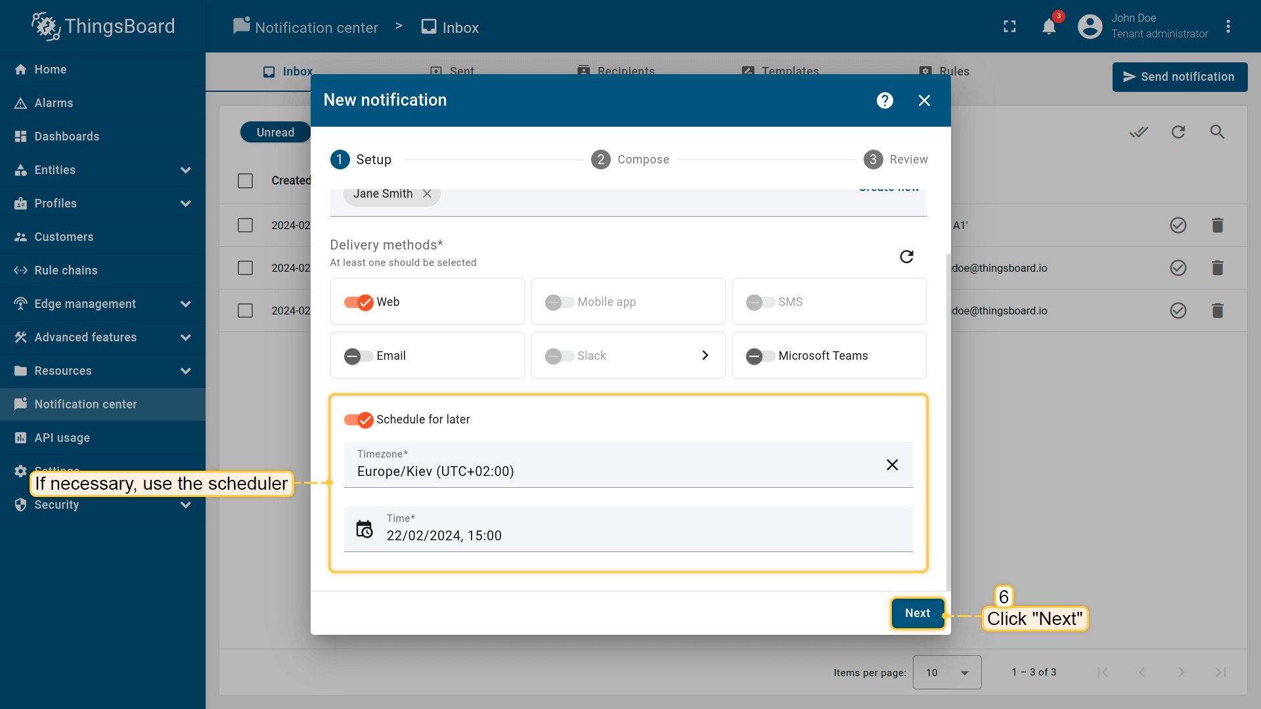This screenshot has width=1261, height=709.
Task: Enable the Email delivery method
Action: click(359, 356)
